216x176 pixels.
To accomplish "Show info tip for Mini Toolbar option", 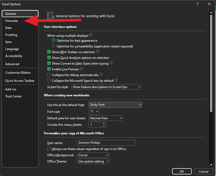I will [x=98, y=52].
